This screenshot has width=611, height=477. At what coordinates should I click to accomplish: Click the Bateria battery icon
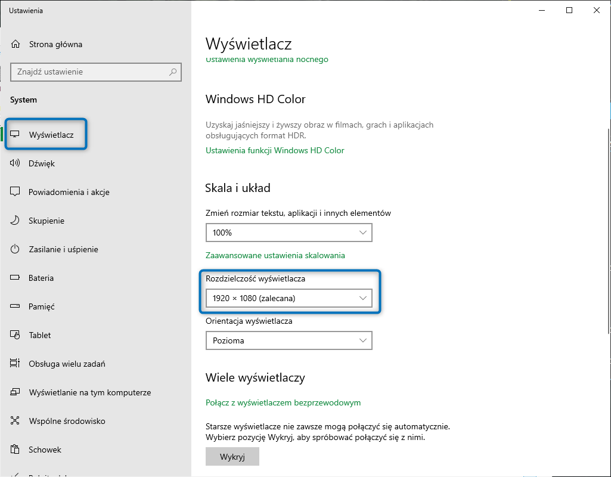[16, 278]
